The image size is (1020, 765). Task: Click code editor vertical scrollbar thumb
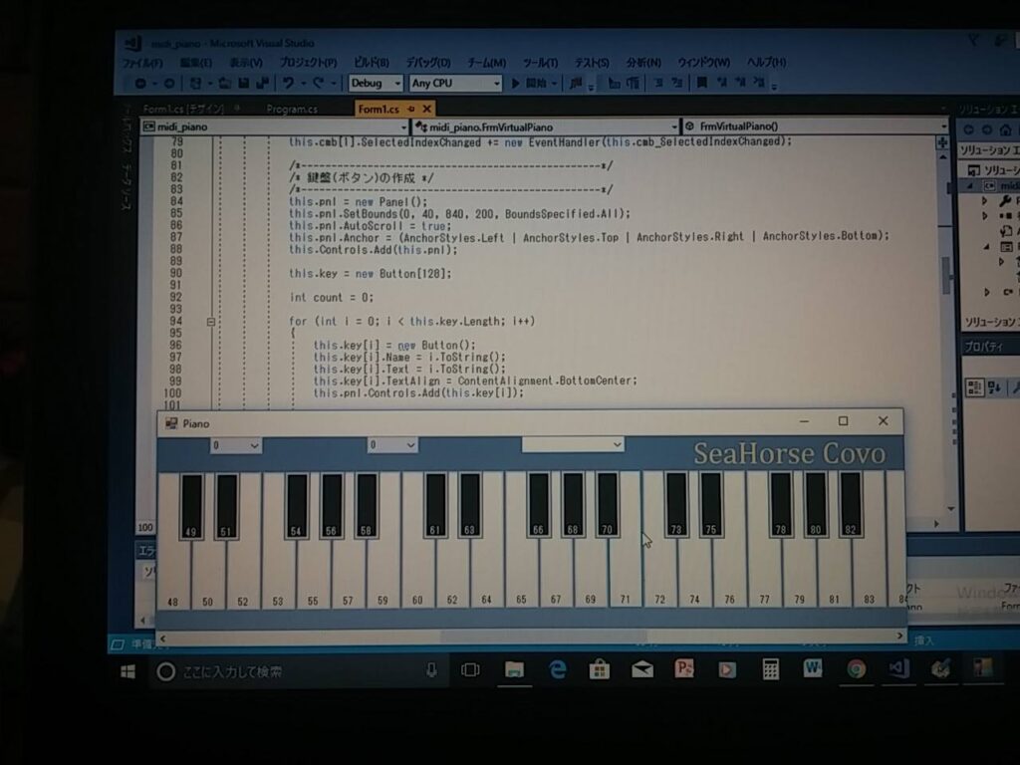947,275
